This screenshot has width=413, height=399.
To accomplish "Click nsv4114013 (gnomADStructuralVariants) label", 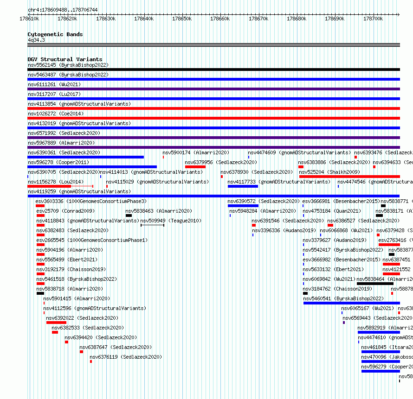I will click(151, 172).
